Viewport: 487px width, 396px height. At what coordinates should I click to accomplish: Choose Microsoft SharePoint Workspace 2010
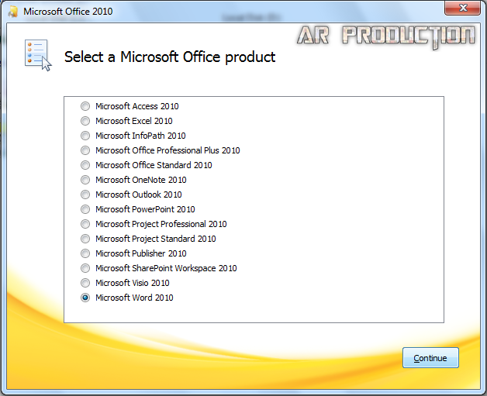click(x=85, y=268)
